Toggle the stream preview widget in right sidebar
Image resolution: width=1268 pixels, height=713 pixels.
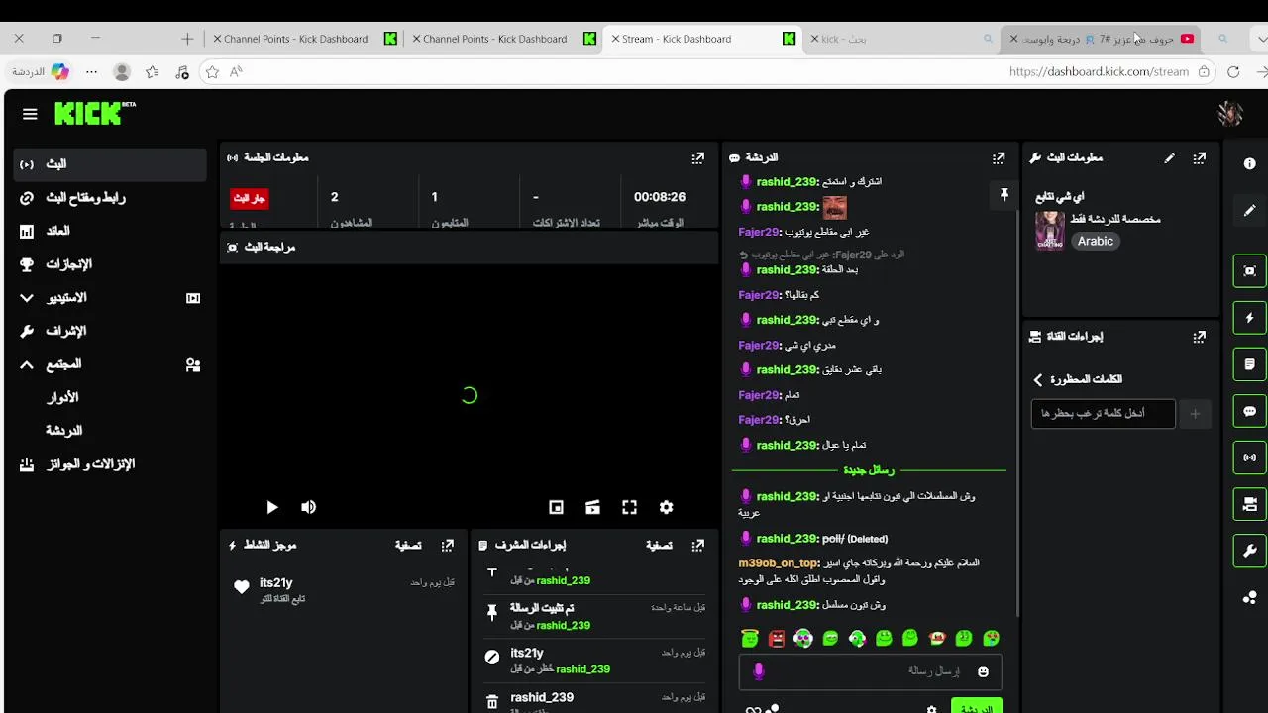(x=1249, y=271)
